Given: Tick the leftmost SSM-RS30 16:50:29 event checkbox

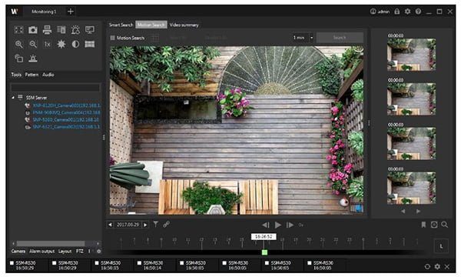Looking at the screenshot, I should tap(12, 263).
